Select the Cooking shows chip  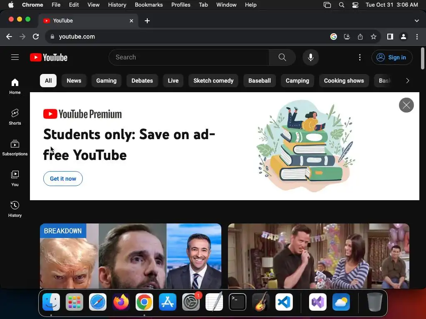[x=344, y=81]
